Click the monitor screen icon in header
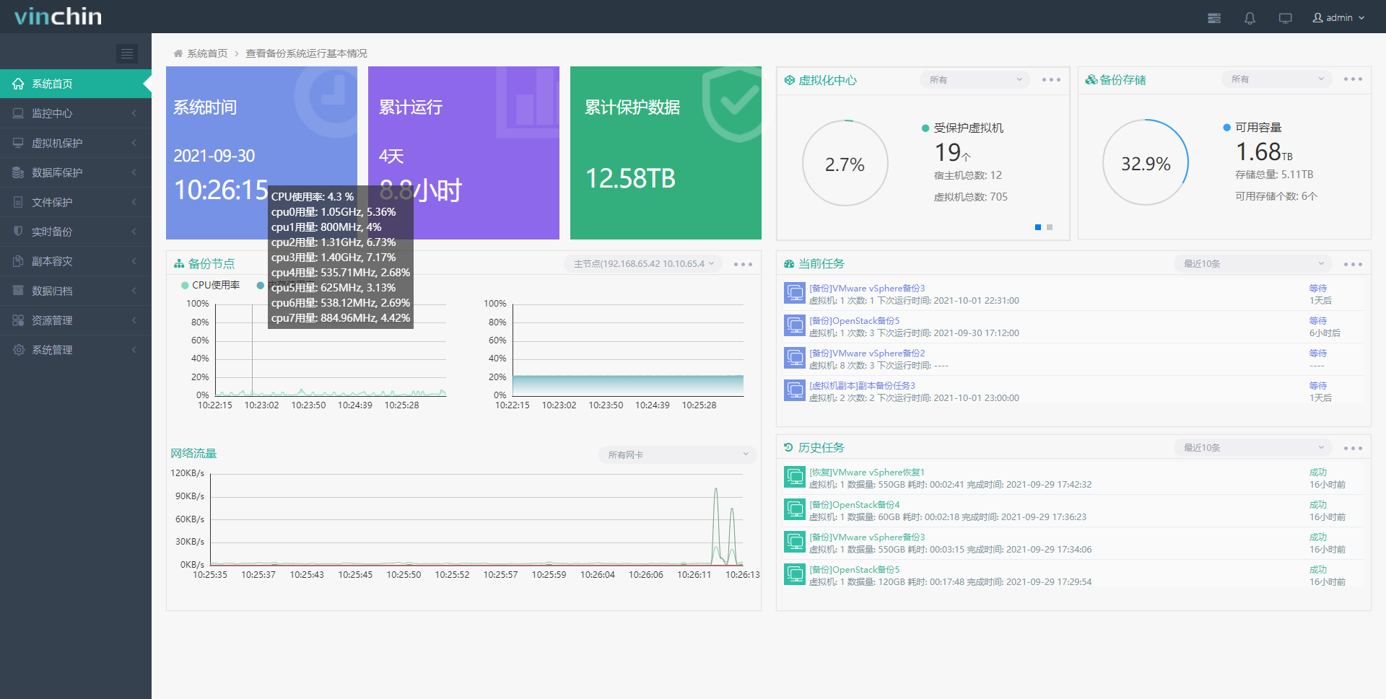The width and height of the screenshot is (1386, 699). (1285, 18)
